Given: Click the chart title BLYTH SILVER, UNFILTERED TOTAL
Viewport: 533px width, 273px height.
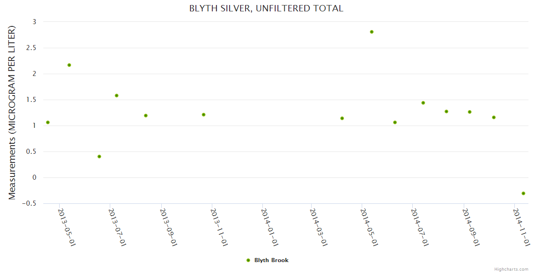Looking at the screenshot, I should tap(266, 8).
